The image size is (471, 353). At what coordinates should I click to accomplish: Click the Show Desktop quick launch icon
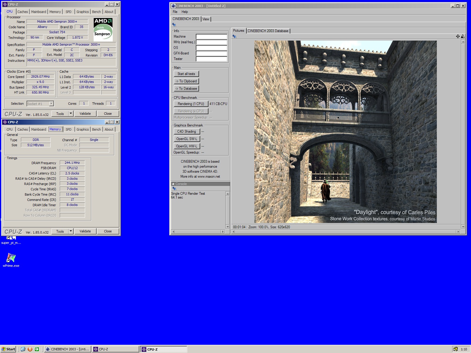(x=23, y=349)
